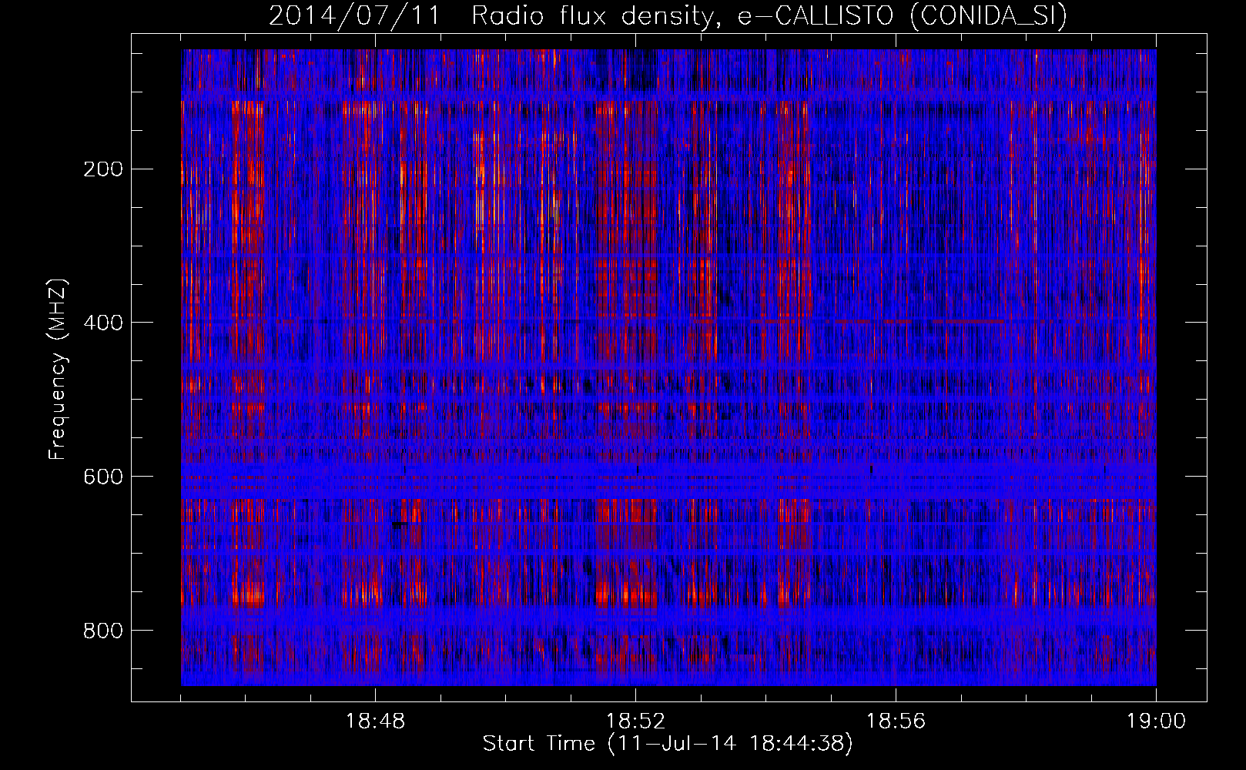Click the "400" frequency tick label
Screen dimensions: 1246x770
(x=102, y=323)
